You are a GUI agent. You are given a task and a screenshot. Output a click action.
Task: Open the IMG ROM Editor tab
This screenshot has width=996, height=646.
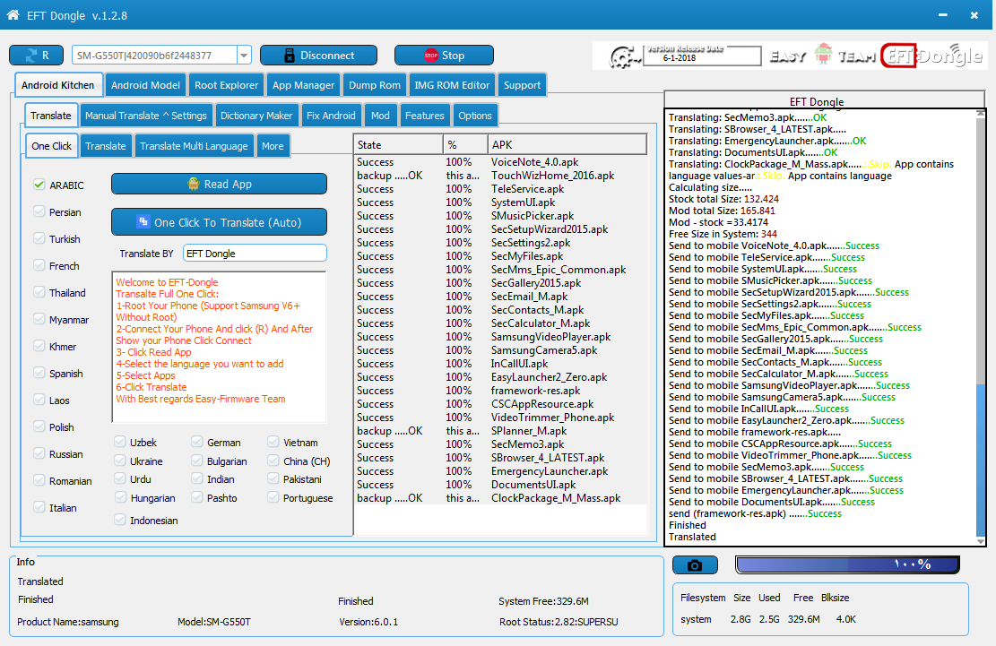[452, 85]
